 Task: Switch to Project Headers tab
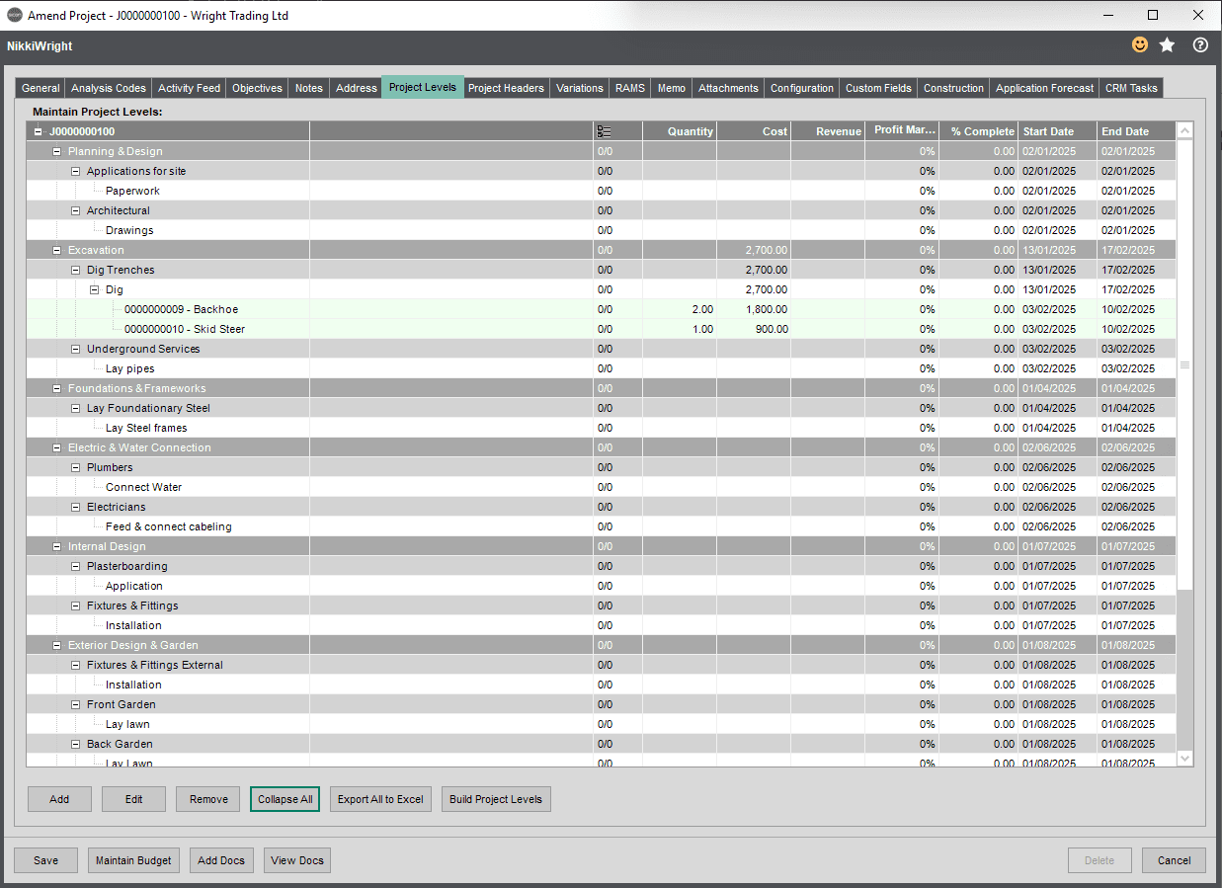(506, 88)
